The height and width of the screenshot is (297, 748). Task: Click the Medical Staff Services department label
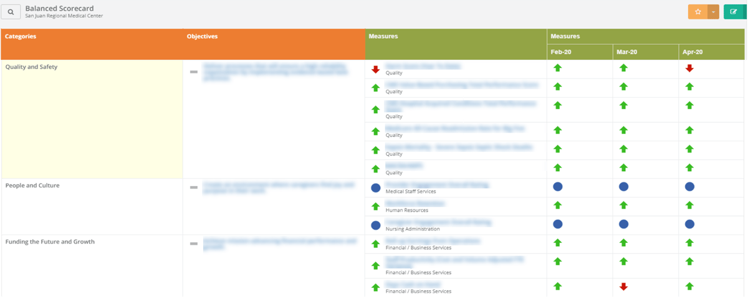click(411, 192)
